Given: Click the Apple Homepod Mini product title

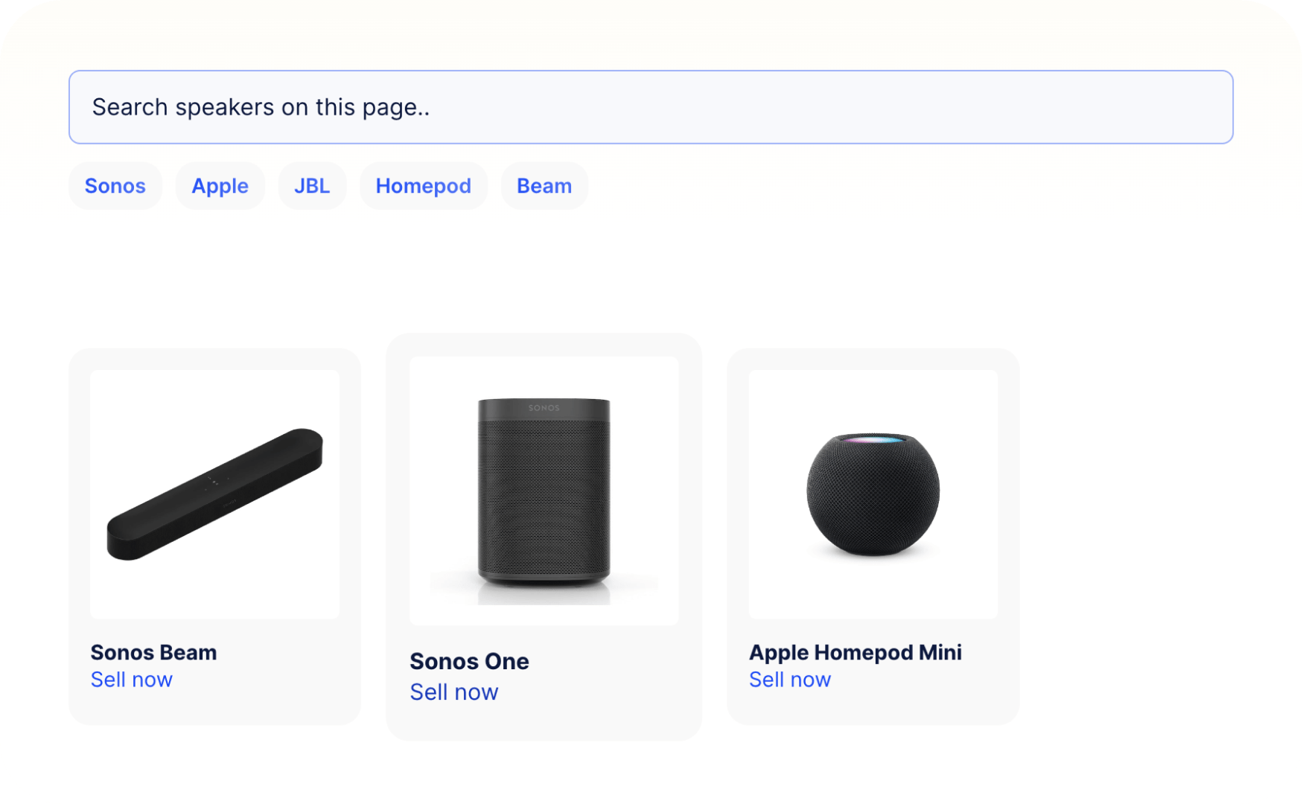Looking at the screenshot, I should pyautogui.click(x=856, y=652).
